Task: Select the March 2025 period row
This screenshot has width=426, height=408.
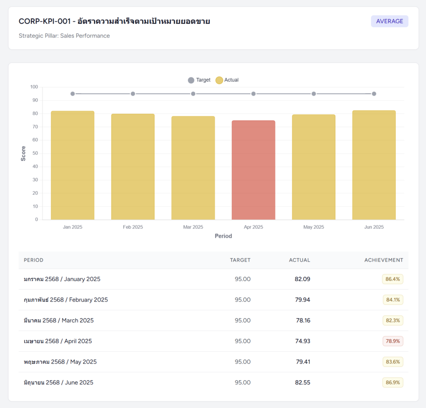Action: tap(59, 320)
